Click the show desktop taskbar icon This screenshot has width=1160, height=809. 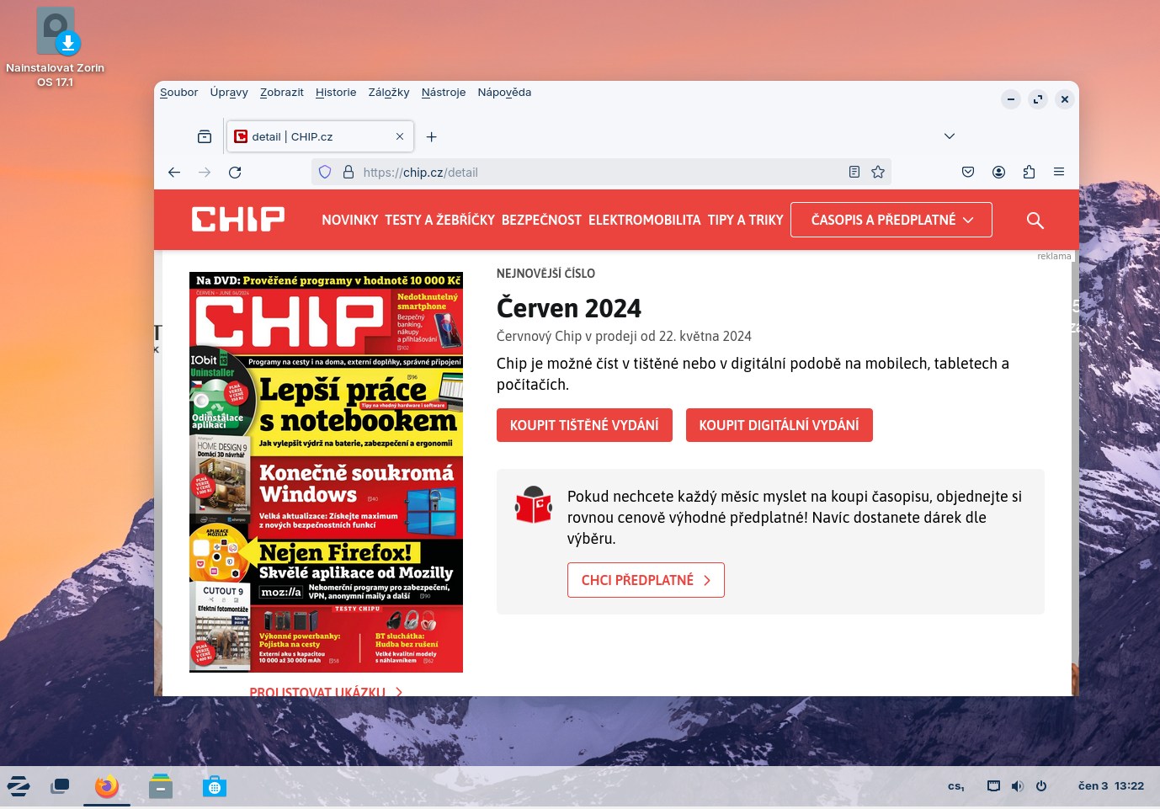[x=60, y=786]
